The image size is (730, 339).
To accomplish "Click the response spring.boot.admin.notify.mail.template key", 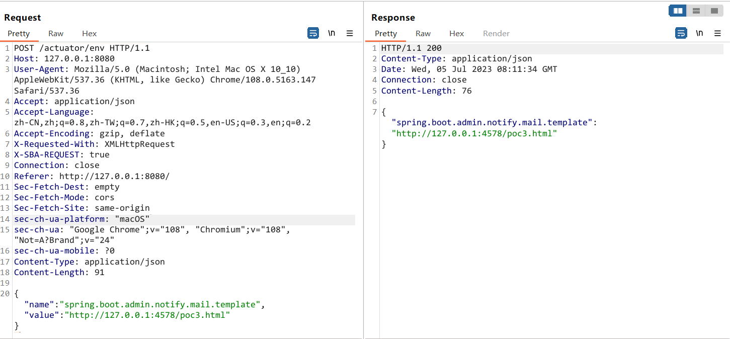I will 492,123.
